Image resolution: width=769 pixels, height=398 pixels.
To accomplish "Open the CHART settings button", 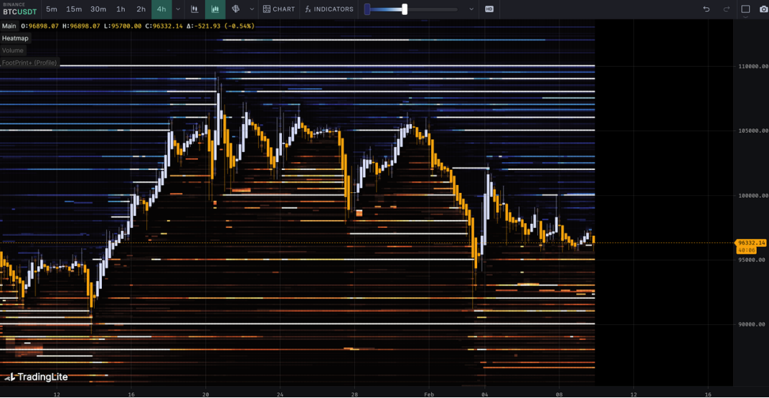I will (278, 9).
